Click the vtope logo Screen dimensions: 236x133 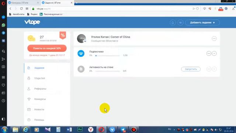(x=32, y=22)
